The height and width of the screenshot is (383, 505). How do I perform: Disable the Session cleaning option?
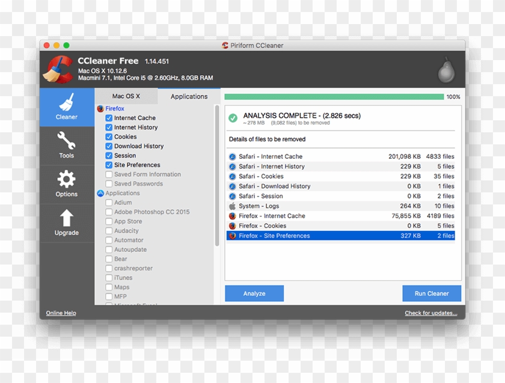109,155
